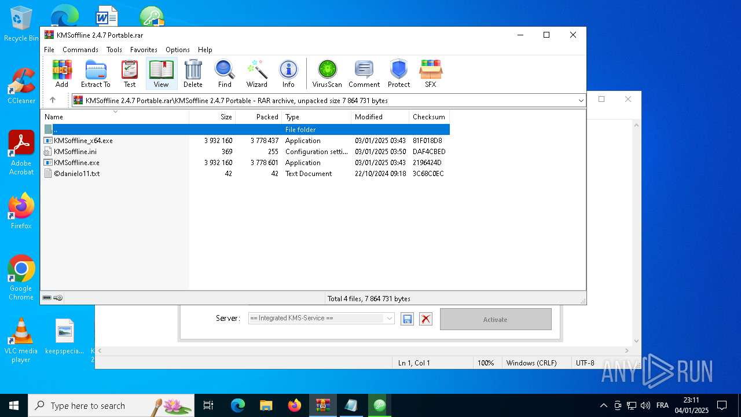Image resolution: width=741 pixels, height=417 pixels.
Task: Open Firefox desktop shortcut
Action: point(21,211)
